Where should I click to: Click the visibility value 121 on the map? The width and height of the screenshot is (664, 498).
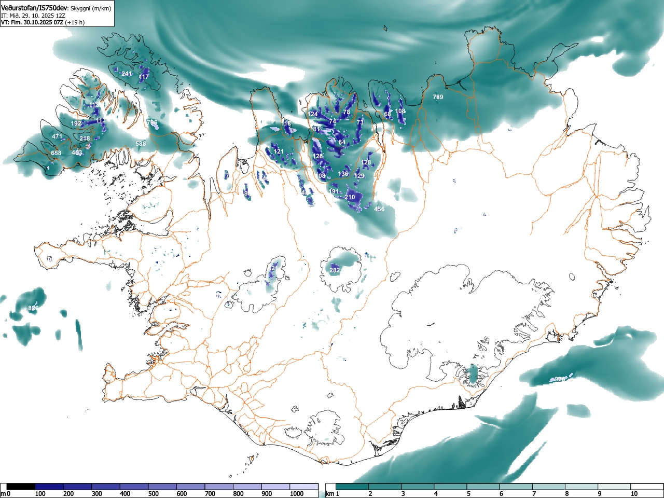click(279, 151)
